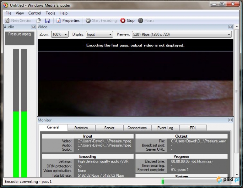Open the Display Input dropdown

click(x=99, y=34)
